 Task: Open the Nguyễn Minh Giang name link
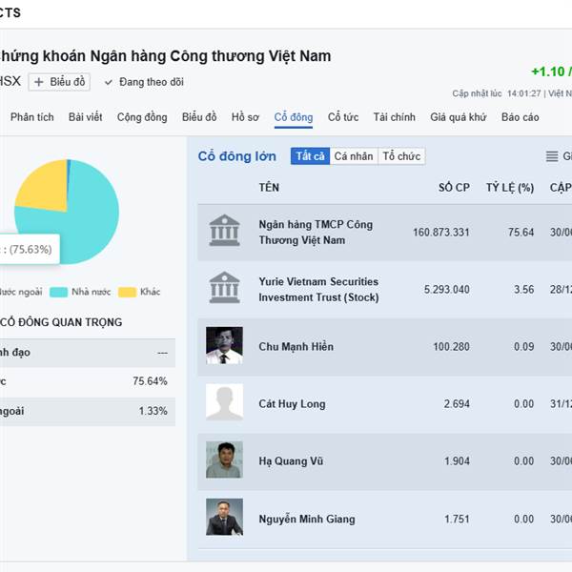click(x=307, y=519)
